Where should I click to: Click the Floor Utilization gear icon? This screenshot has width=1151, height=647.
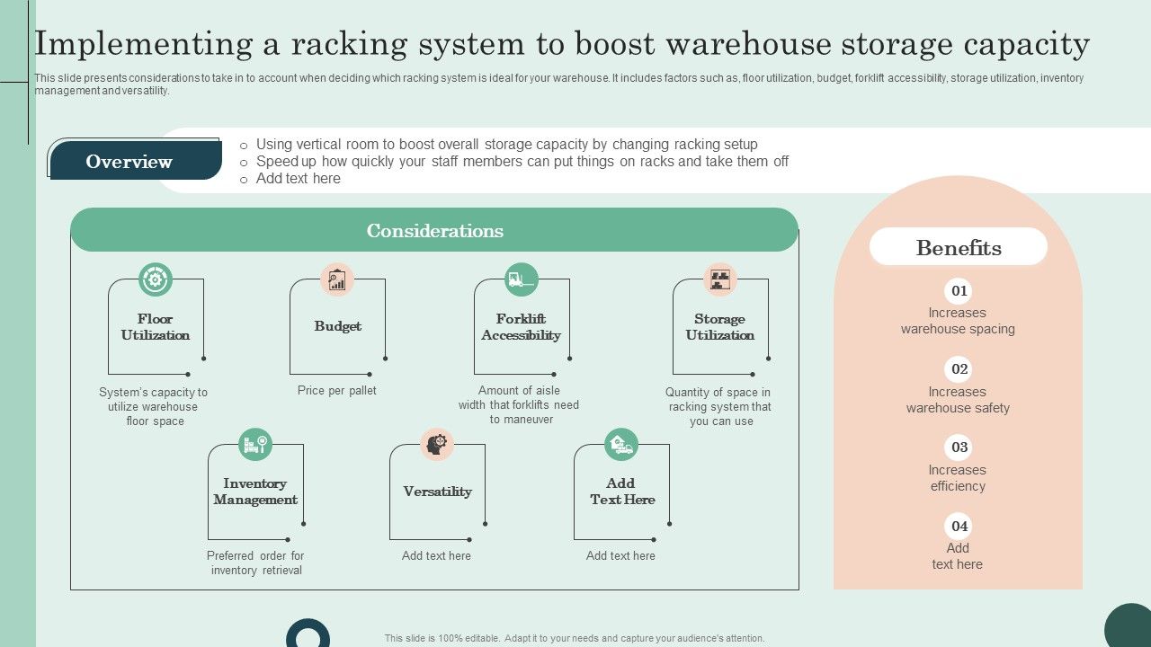pos(156,279)
